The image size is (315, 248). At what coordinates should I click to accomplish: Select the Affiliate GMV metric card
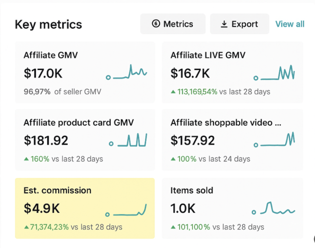click(85, 73)
